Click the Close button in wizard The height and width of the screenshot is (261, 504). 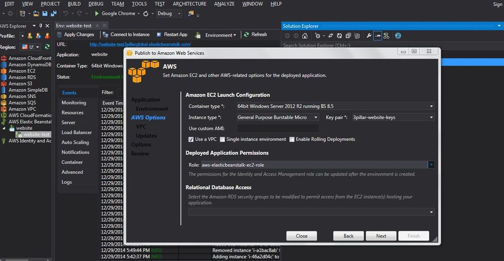click(301, 236)
